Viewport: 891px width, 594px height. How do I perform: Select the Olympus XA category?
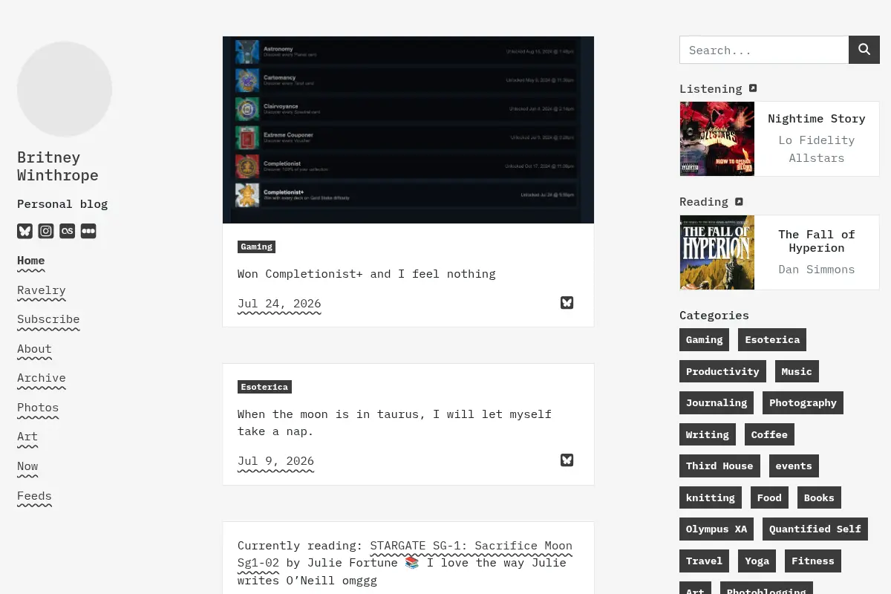tap(717, 529)
